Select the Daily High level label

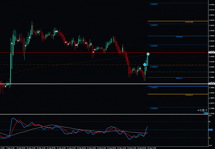[x=179, y=37]
